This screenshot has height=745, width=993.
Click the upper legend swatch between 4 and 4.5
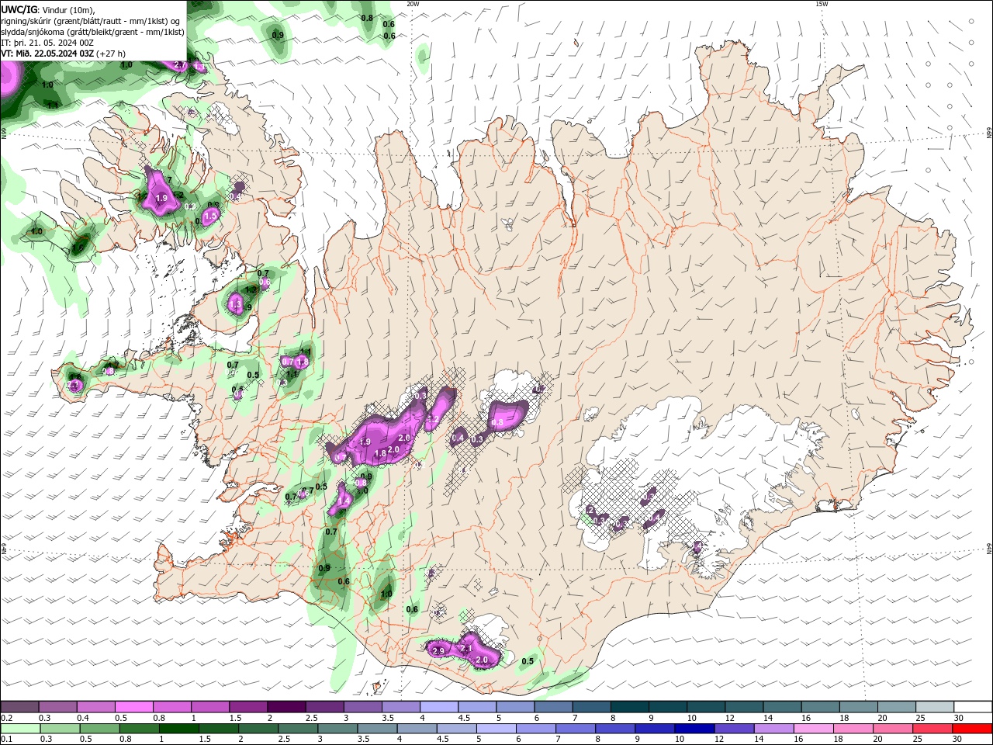pyautogui.click(x=438, y=707)
